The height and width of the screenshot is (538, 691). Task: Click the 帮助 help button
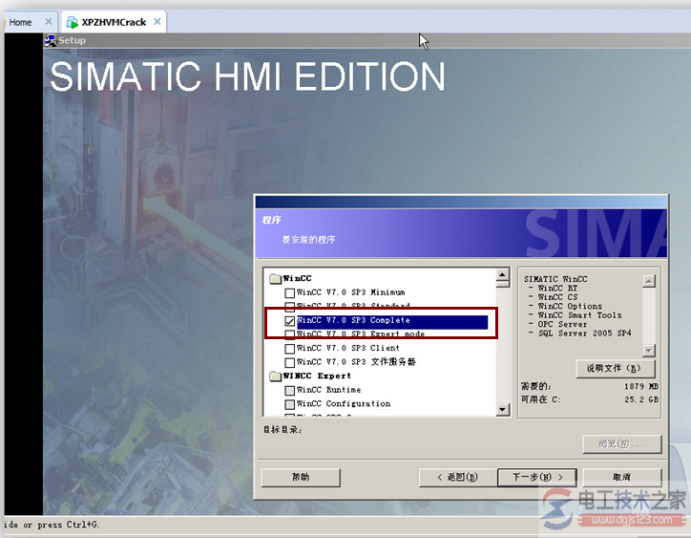click(x=301, y=477)
